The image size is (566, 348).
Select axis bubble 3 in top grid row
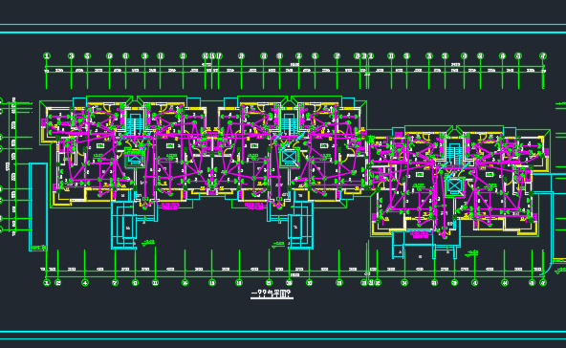point(71,56)
